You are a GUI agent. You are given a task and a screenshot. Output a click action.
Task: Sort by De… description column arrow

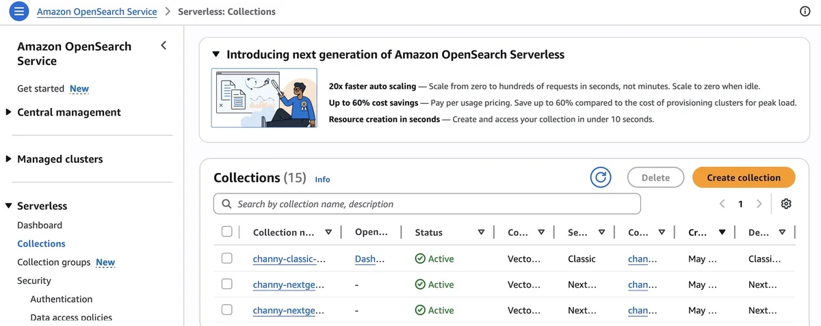[782, 232]
